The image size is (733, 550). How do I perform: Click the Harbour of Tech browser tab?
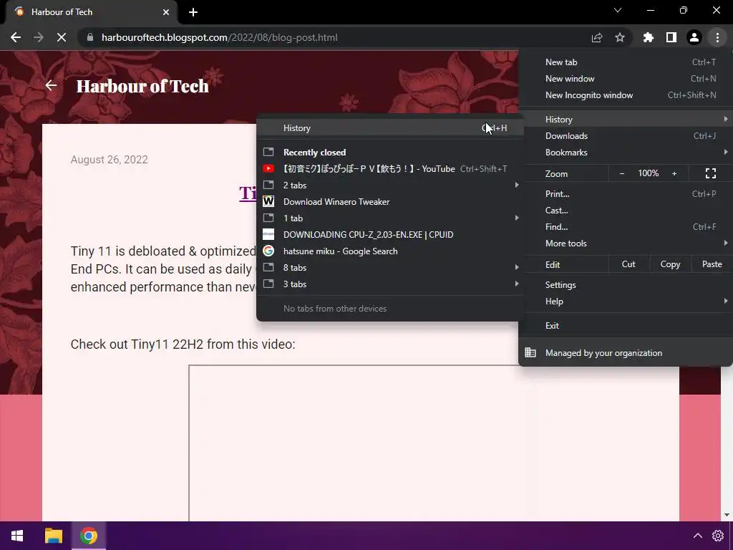92,12
